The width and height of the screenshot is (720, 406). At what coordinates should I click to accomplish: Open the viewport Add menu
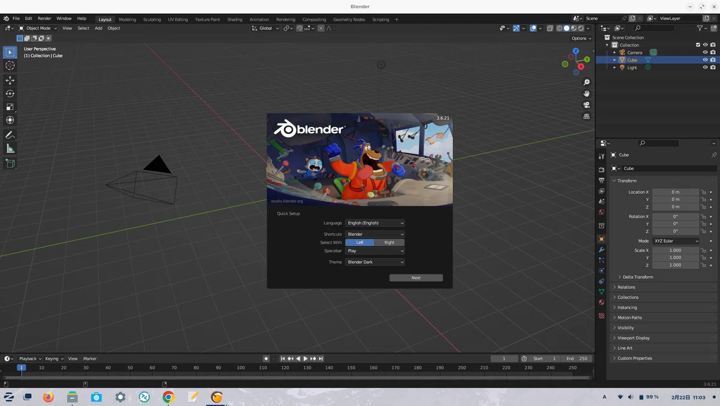[x=98, y=28]
